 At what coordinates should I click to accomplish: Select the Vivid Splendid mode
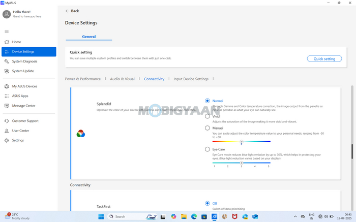[207, 116]
